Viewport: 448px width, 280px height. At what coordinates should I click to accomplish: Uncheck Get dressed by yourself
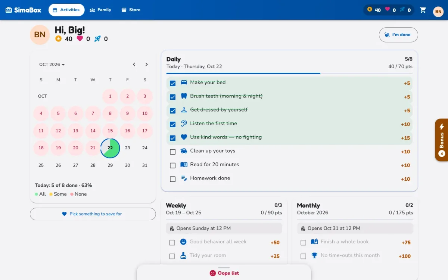(172, 111)
